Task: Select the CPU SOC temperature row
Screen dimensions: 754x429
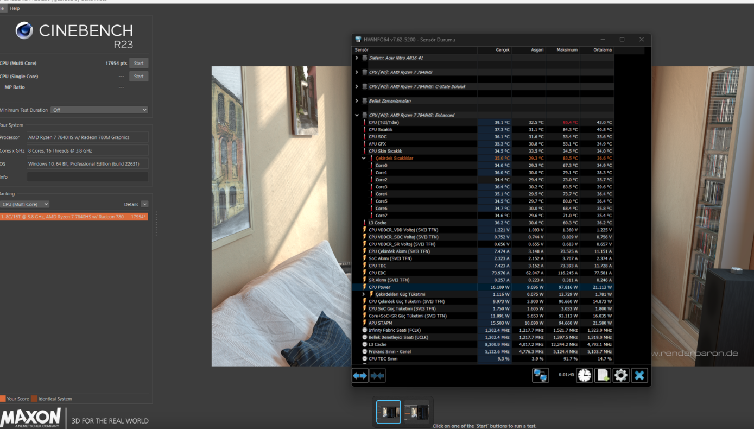Action: [484, 137]
